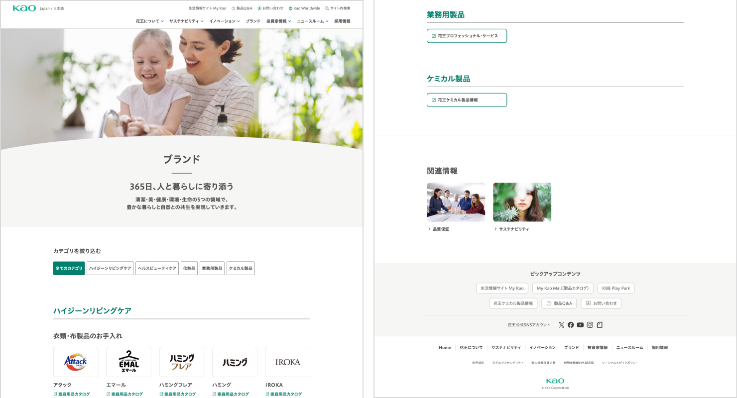Image resolution: width=737 pixels, height=398 pixels.
Task: Open 投資家情報 in the footer navigation
Action: point(598,348)
